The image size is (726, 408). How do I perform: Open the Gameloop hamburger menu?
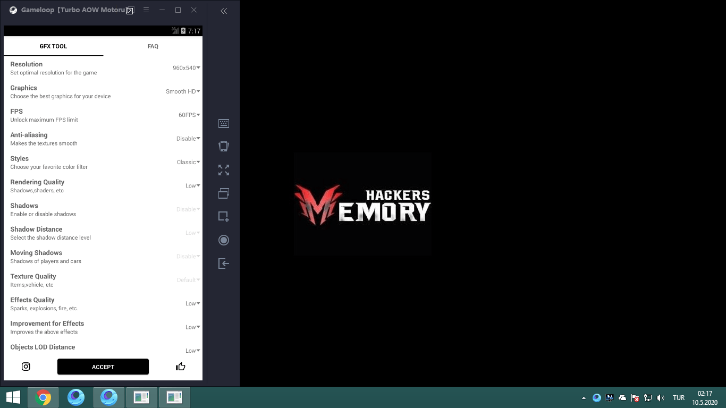(146, 10)
